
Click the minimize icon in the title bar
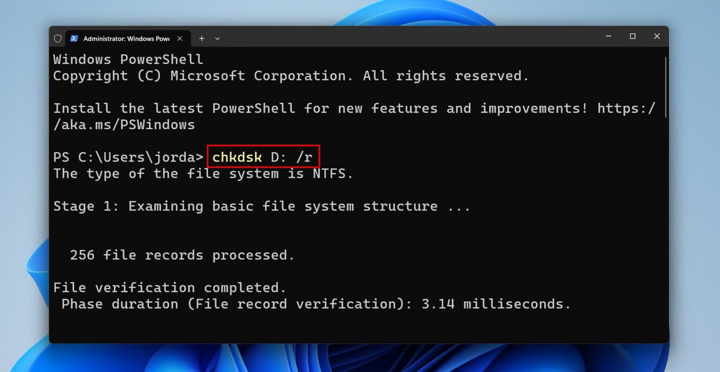[608, 36]
